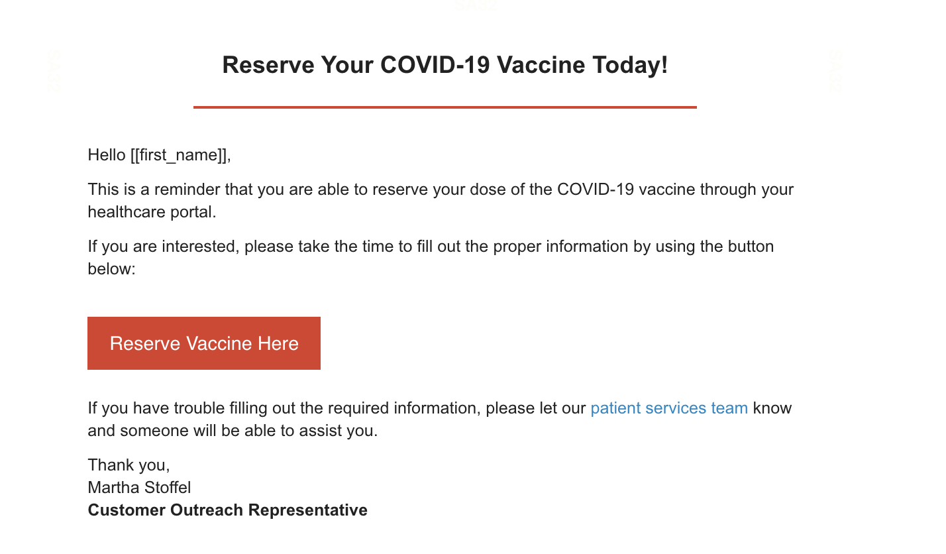
Task: Click the Reserve Your COVID-19 Vaccine Today heading
Action: tap(445, 65)
